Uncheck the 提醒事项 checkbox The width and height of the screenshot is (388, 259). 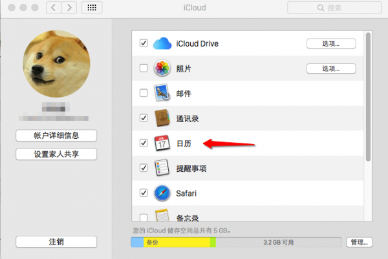tap(144, 168)
